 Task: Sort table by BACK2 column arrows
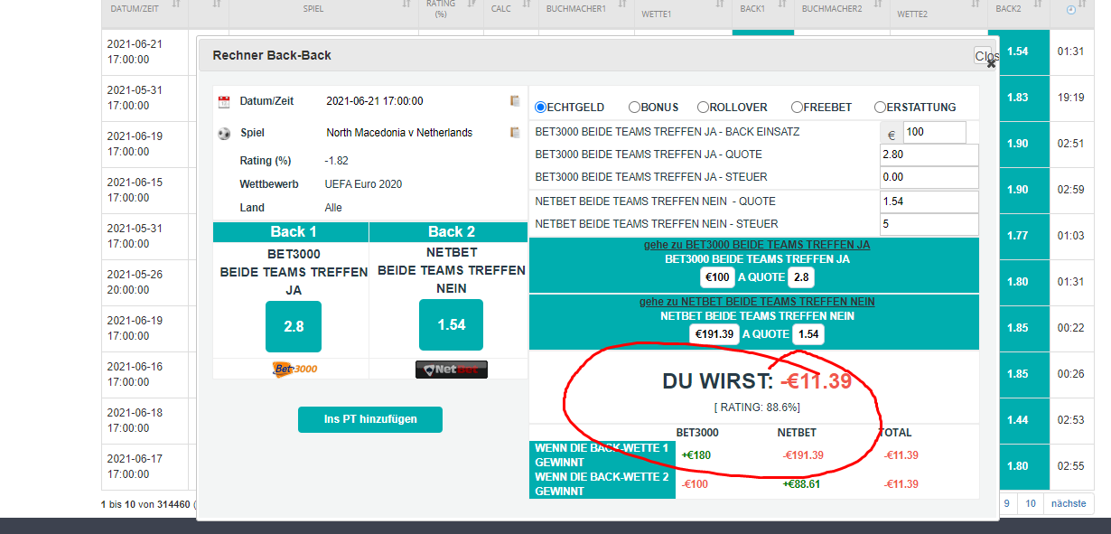[x=1038, y=5]
